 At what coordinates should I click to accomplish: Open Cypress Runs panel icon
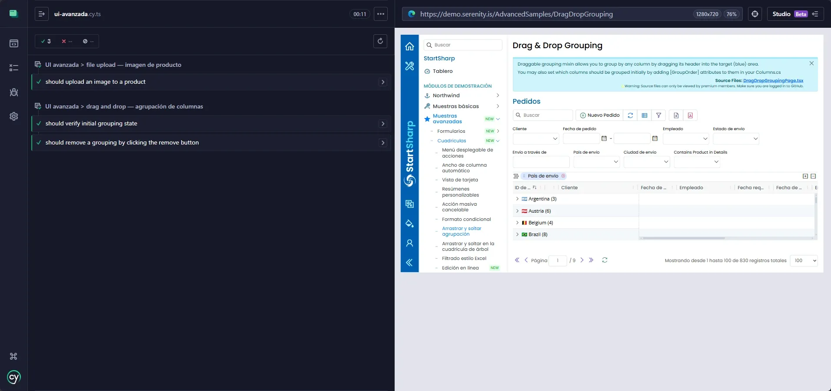tap(14, 68)
